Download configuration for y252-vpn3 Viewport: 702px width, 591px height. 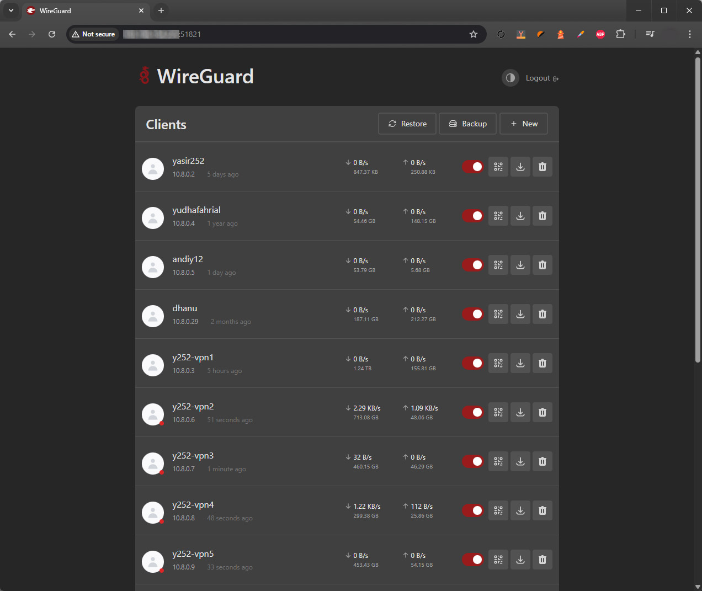[520, 461]
